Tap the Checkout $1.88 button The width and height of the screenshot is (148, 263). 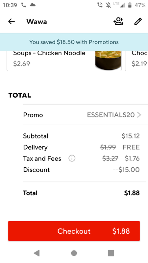[x=74, y=231]
